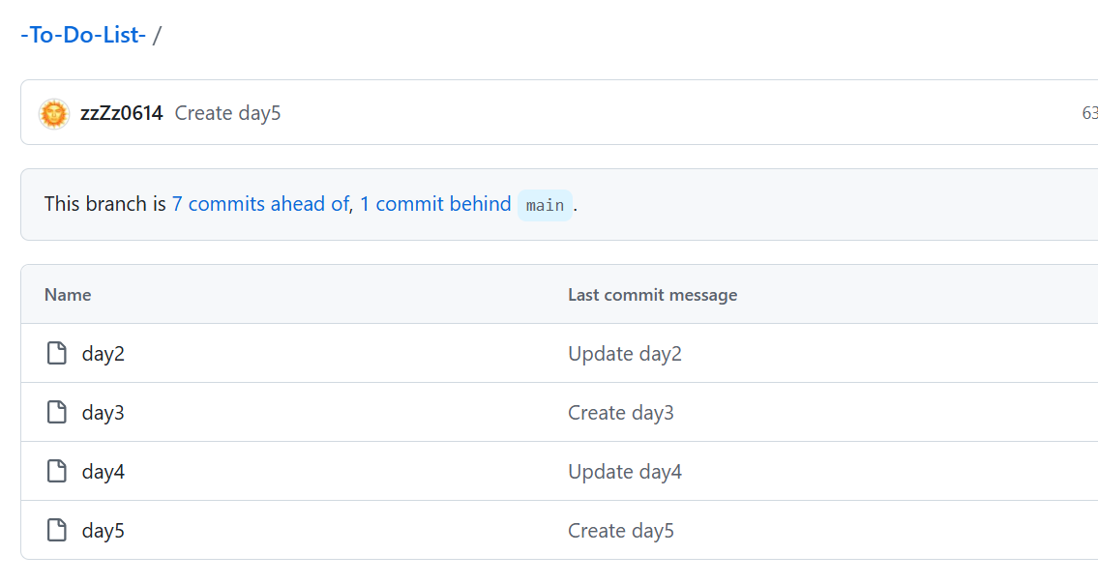Image resolution: width=1098 pixels, height=584 pixels.
Task: Open latest commit message beside zzZz0614
Action: point(227,113)
